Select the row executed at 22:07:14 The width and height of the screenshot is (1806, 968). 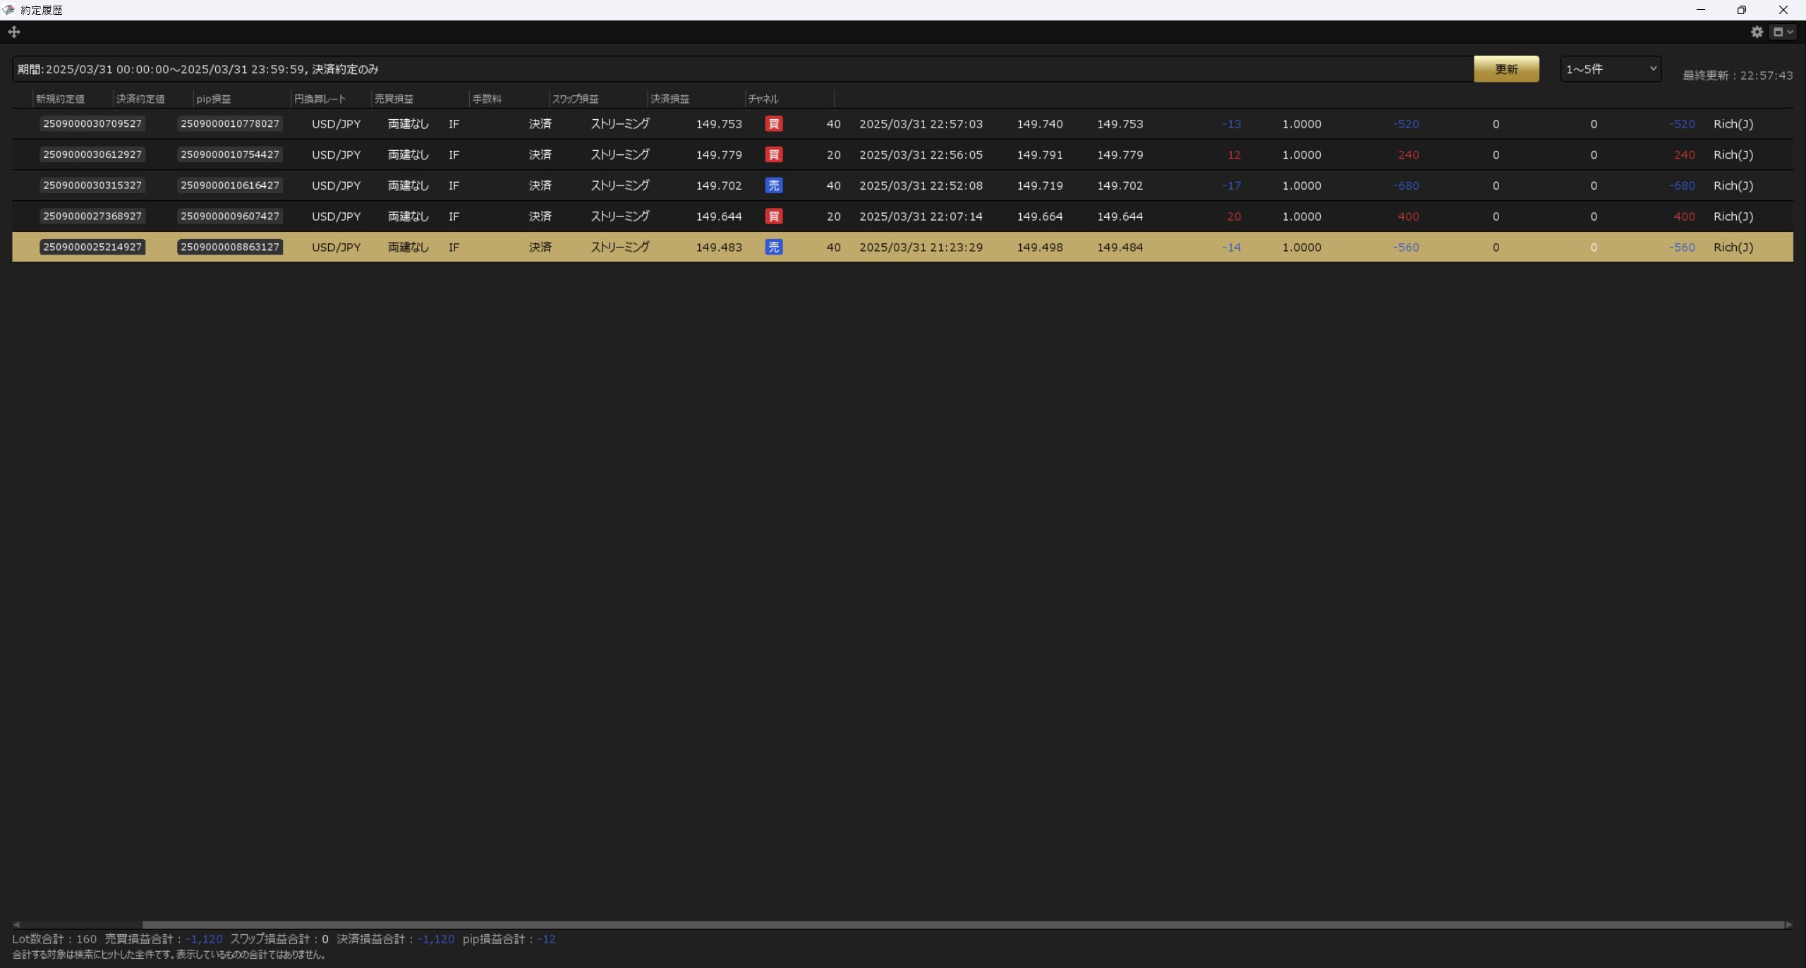pos(920,216)
